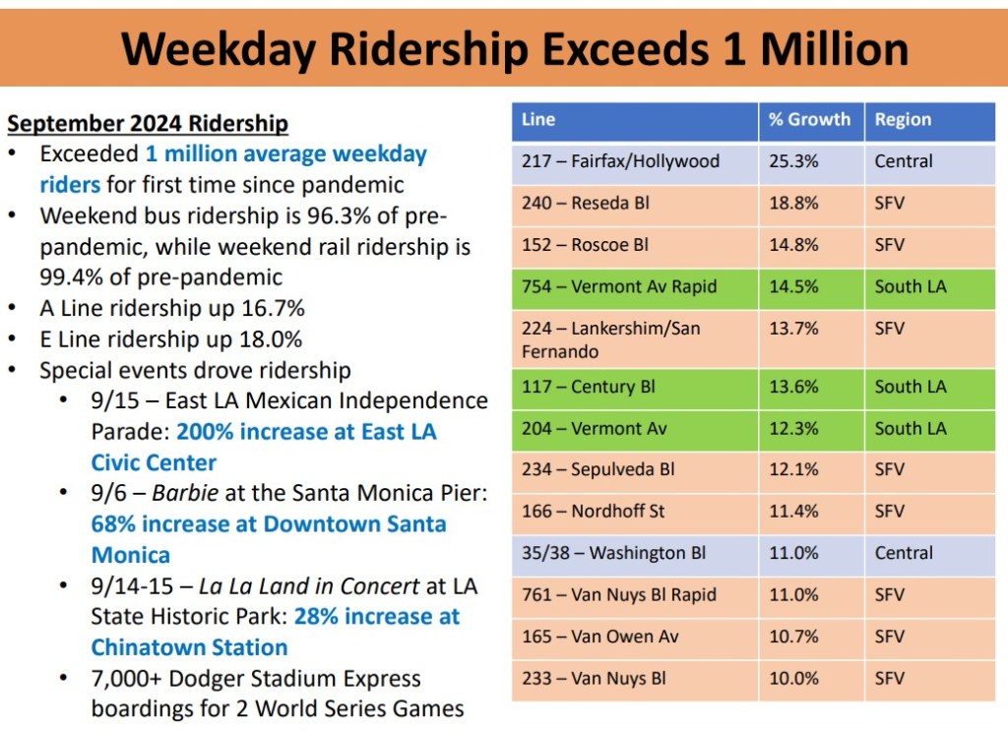Select the "754 – Vermont Av Rapid" cell
This screenshot has width=1008, height=732.
pos(619,287)
